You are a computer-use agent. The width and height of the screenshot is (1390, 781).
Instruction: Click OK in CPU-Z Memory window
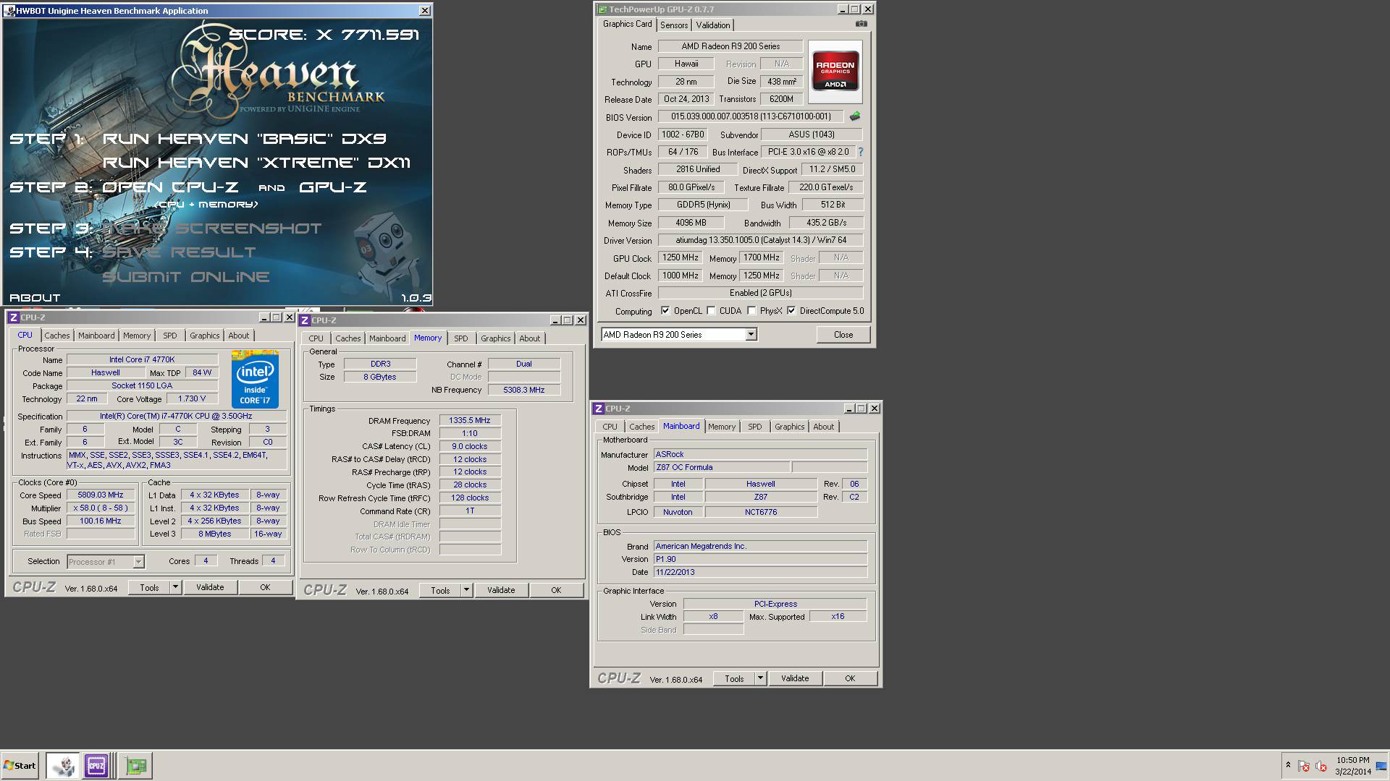point(556,590)
